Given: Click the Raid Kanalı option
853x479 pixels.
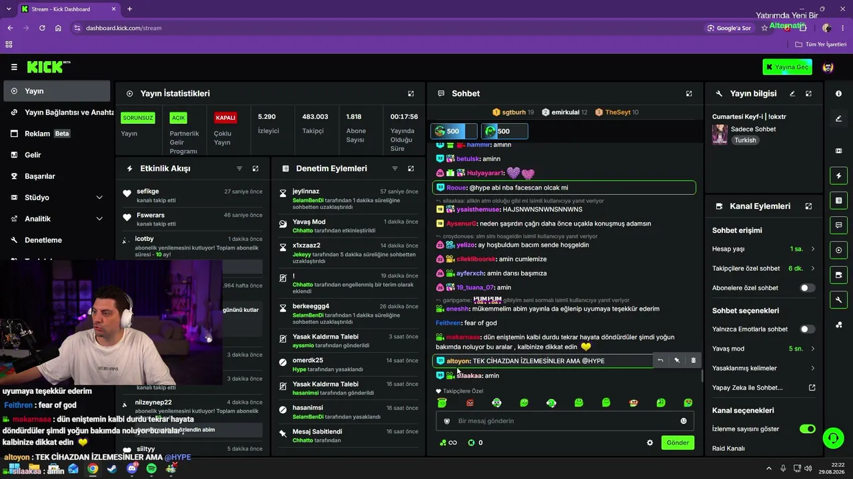Looking at the screenshot, I should [x=728, y=448].
